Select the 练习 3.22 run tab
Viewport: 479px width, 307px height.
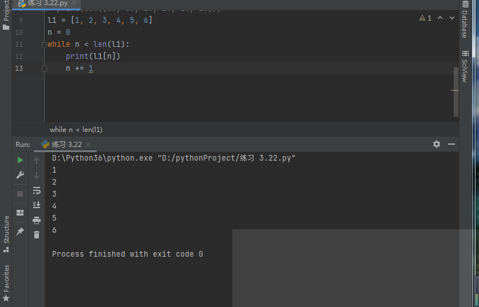pyautogui.click(x=62, y=145)
